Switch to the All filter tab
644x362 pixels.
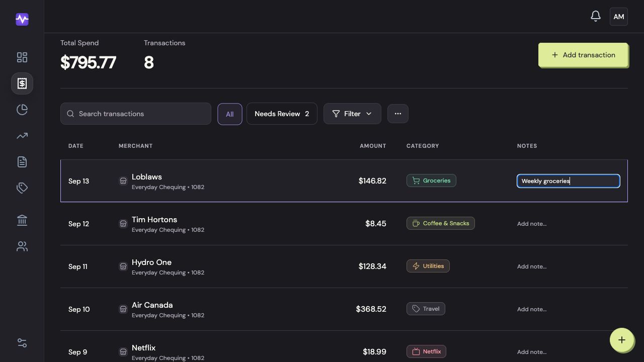[230, 114]
